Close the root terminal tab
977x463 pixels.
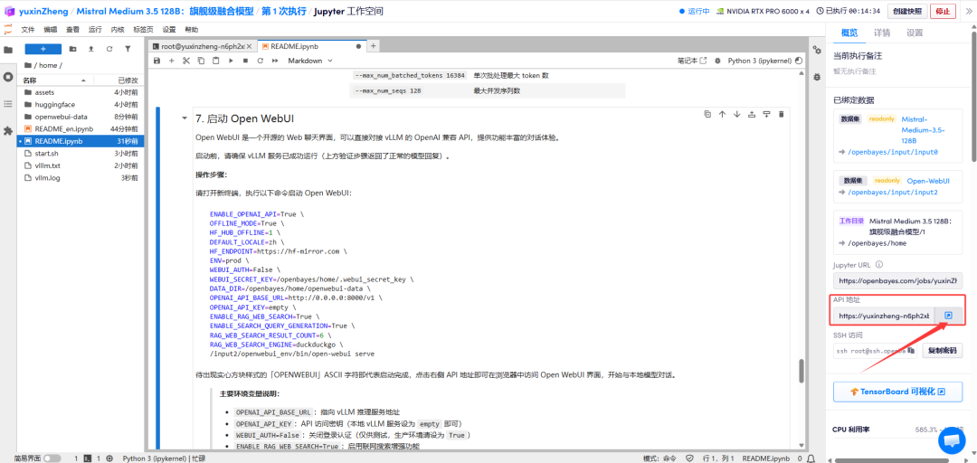click(x=250, y=46)
